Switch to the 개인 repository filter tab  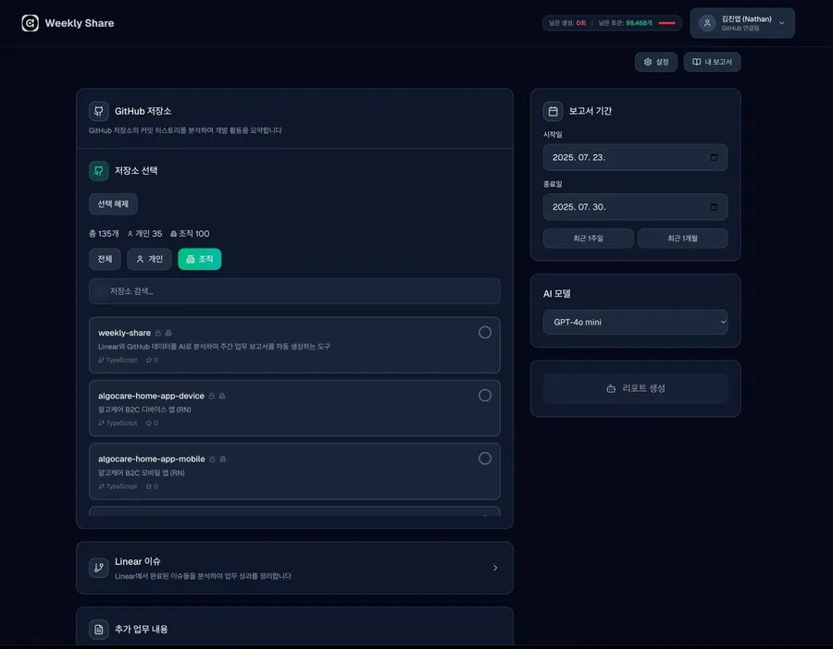[149, 259]
